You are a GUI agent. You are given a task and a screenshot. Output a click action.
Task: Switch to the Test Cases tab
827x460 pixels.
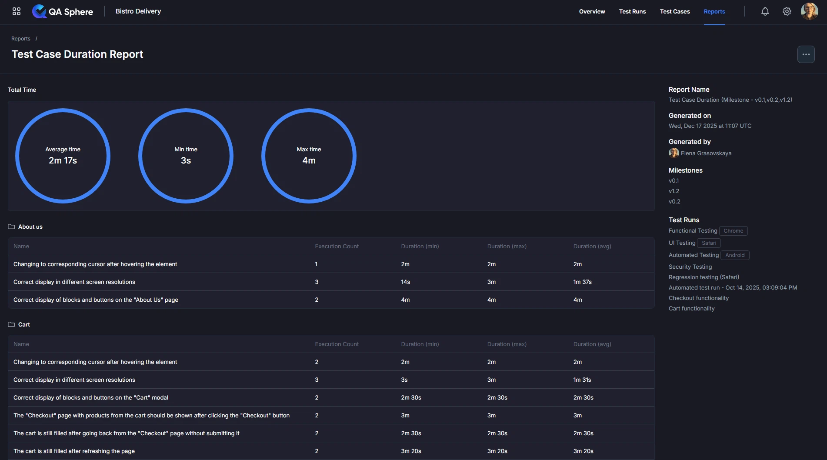click(x=674, y=12)
